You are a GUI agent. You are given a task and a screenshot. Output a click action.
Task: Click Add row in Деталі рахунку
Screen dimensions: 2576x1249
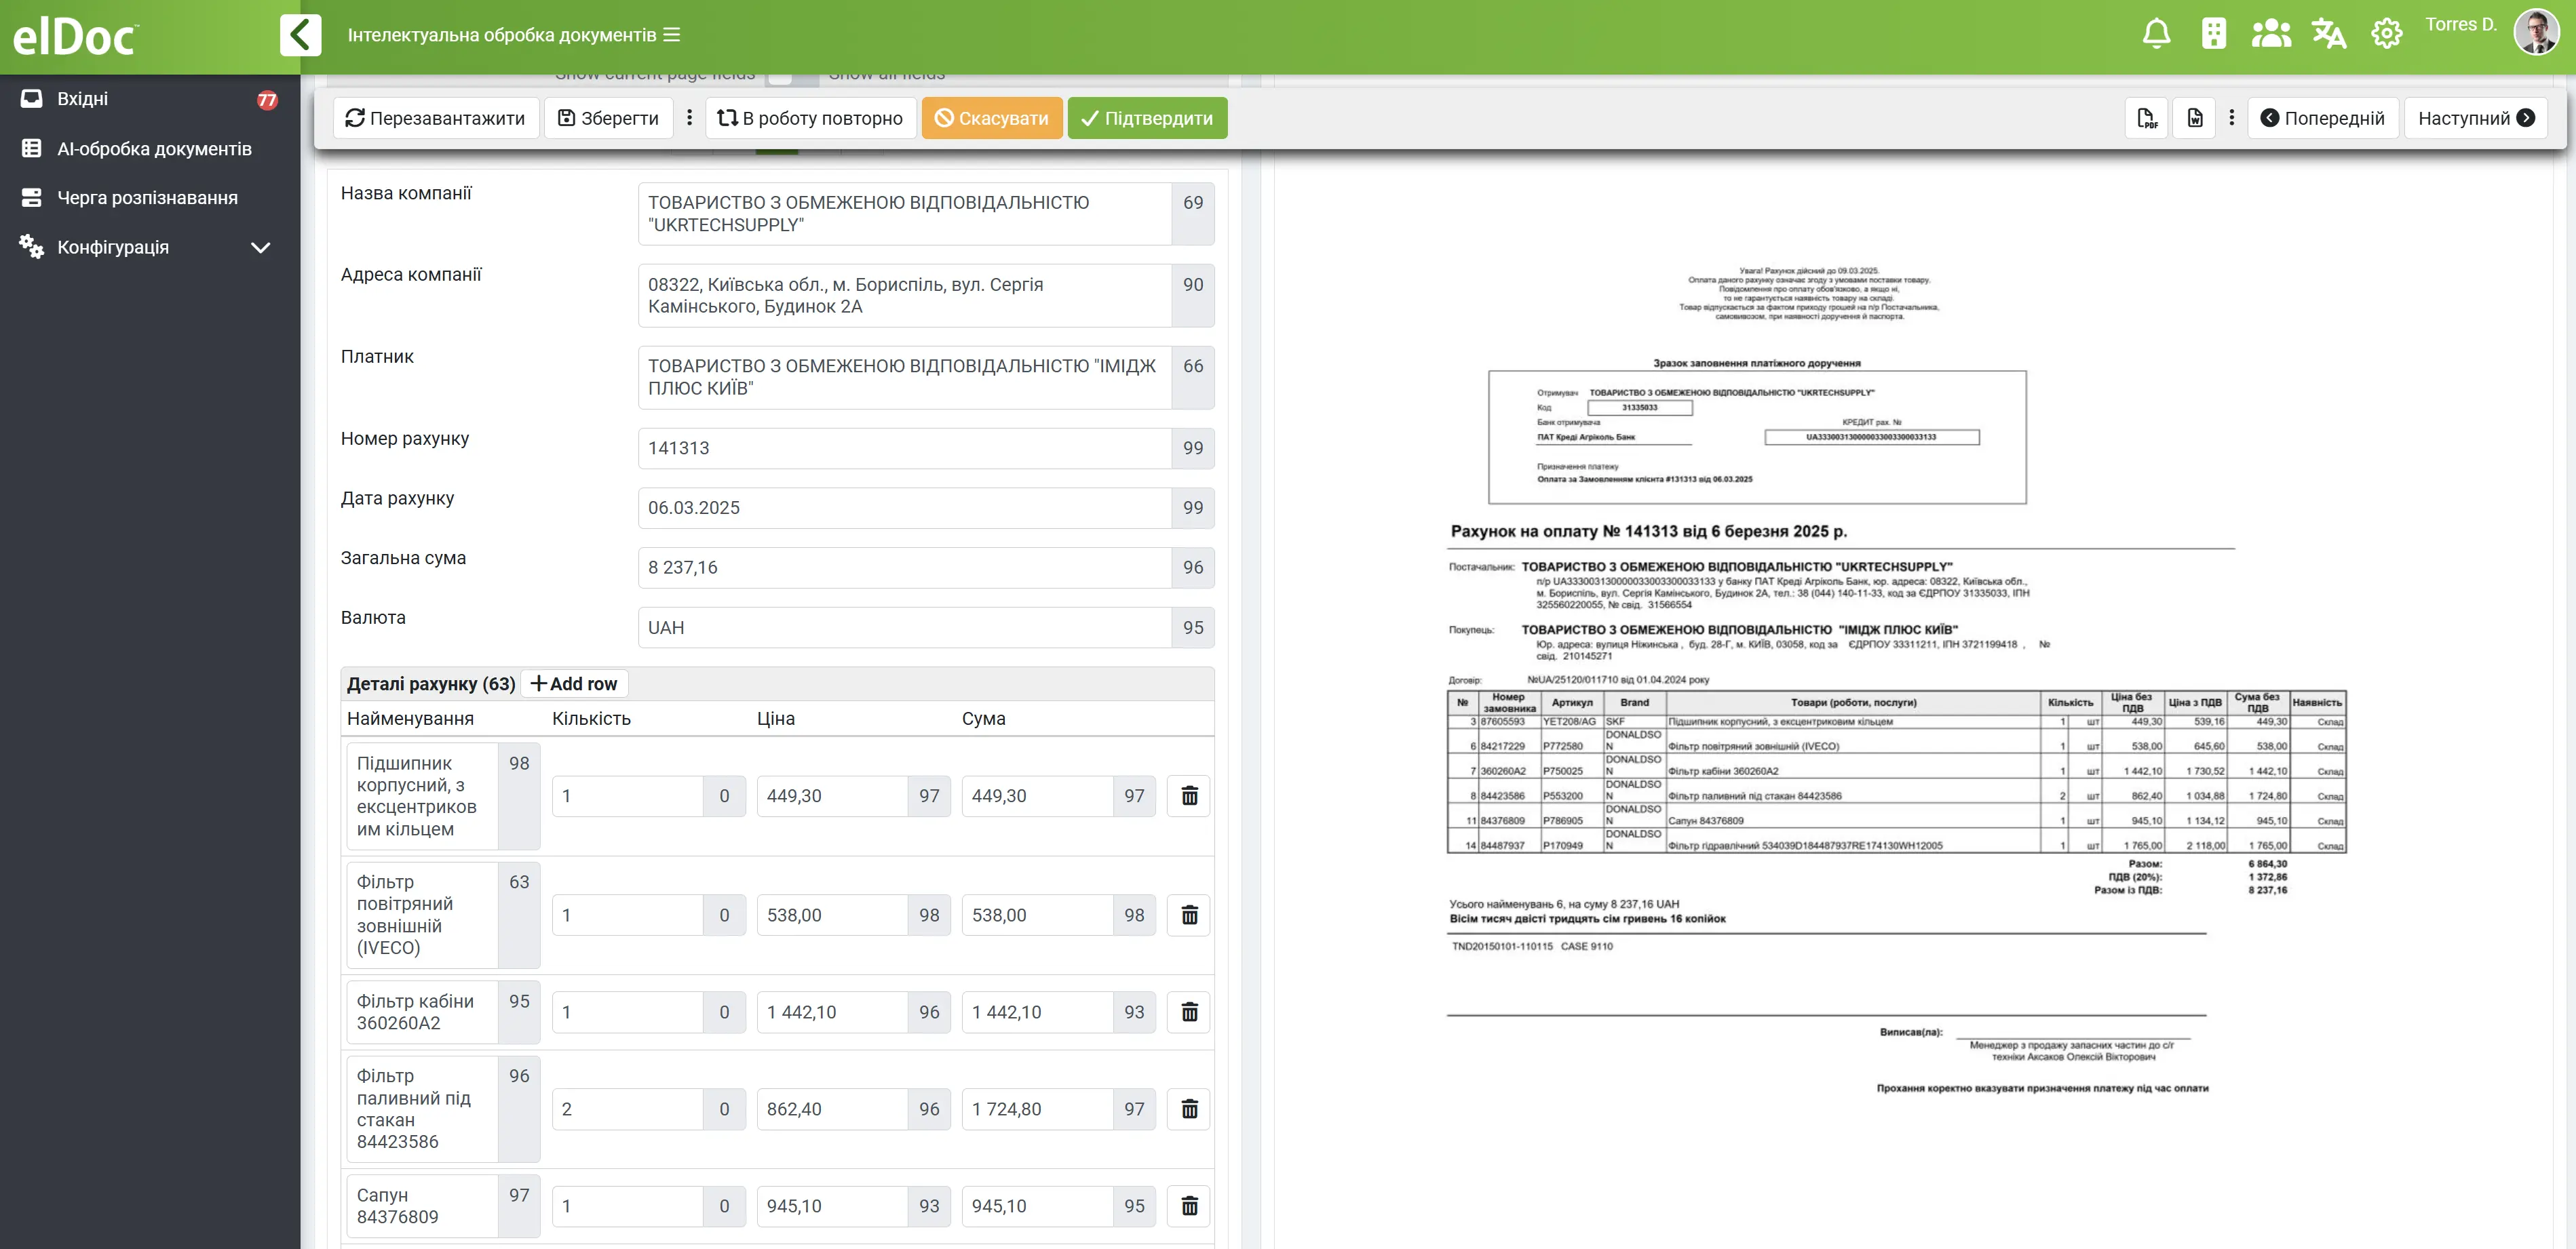pyautogui.click(x=574, y=683)
